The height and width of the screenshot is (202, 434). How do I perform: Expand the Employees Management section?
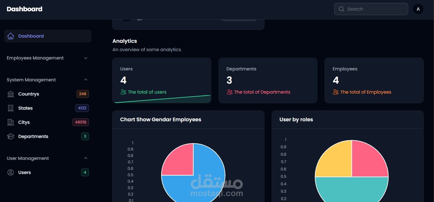tap(48, 58)
